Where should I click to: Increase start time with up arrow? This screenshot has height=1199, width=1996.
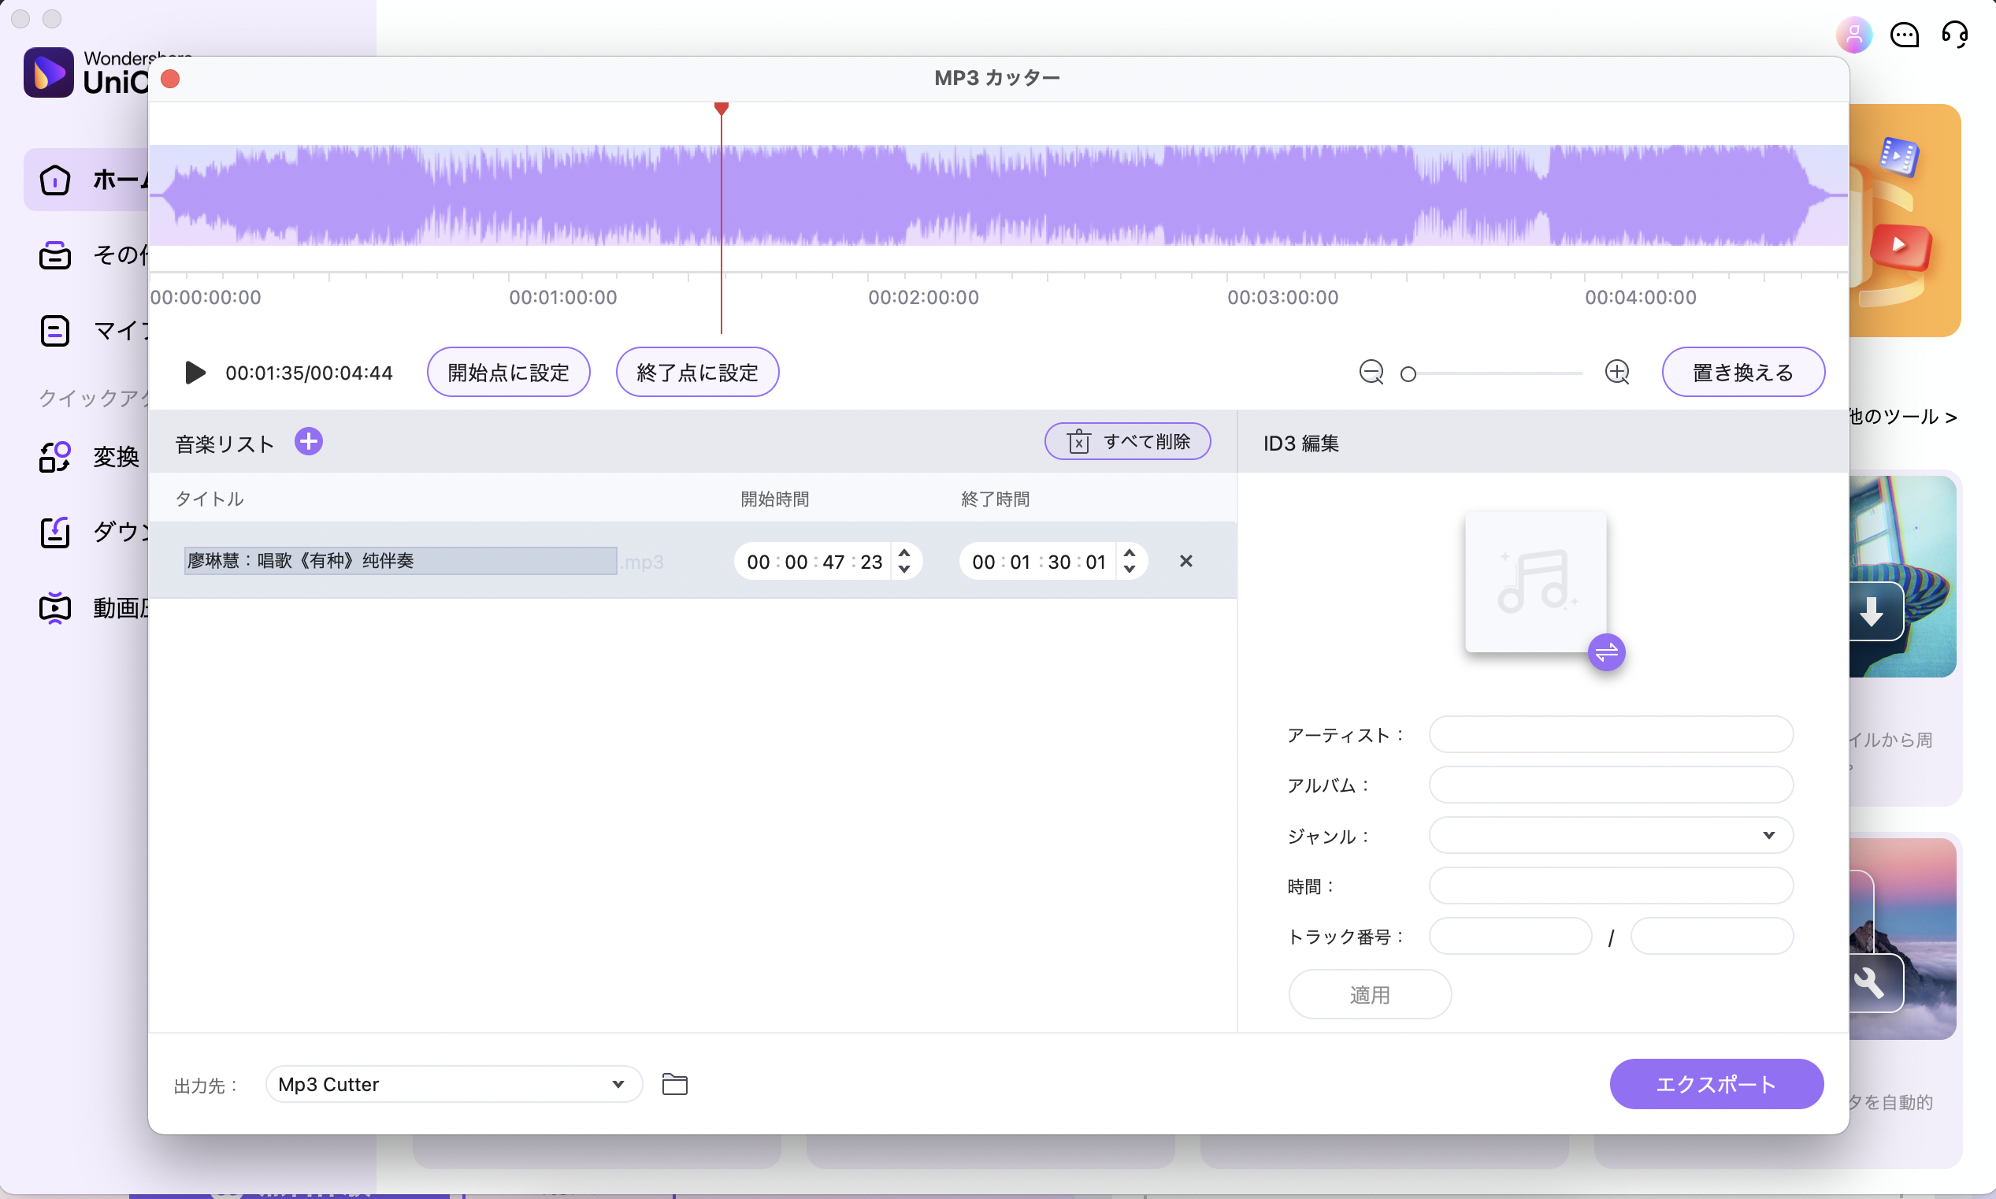pyautogui.click(x=905, y=554)
